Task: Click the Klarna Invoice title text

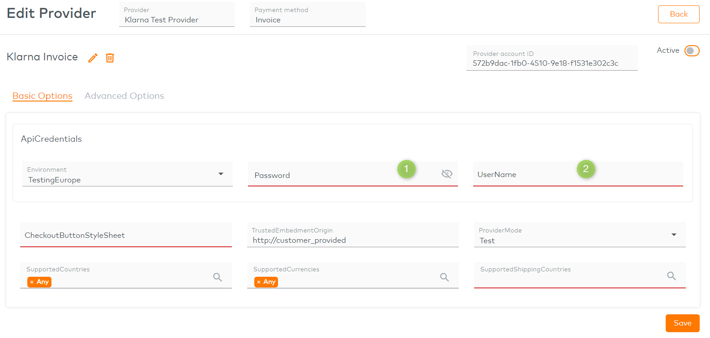Action: (42, 57)
